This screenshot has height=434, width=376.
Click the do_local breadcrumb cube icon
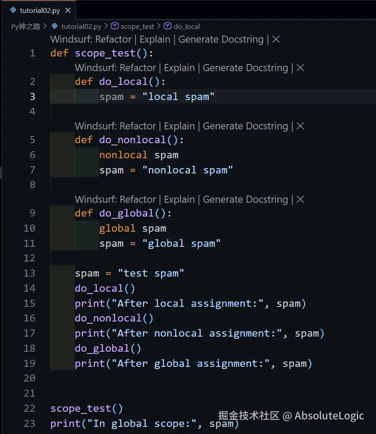(x=168, y=26)
